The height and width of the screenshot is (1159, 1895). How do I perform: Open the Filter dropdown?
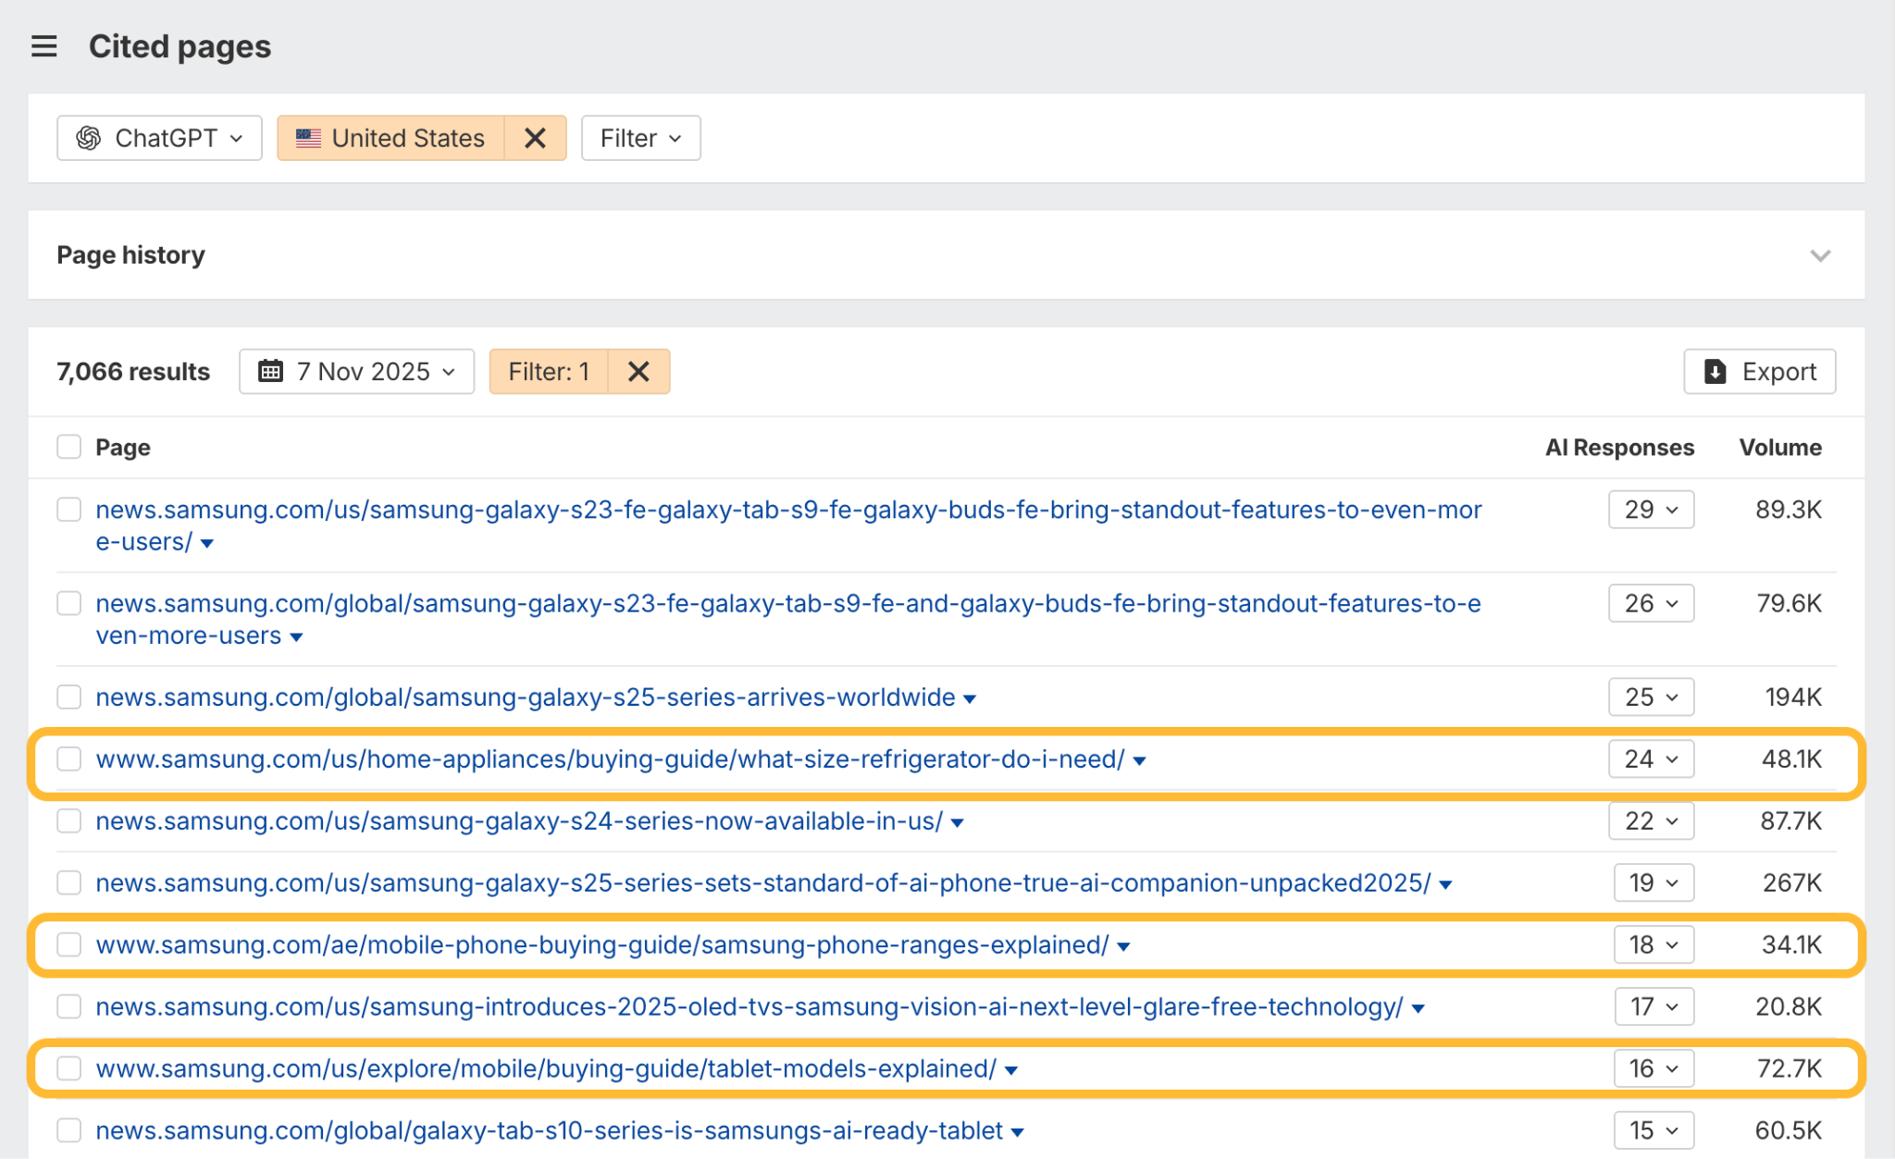tap(640, 137)
